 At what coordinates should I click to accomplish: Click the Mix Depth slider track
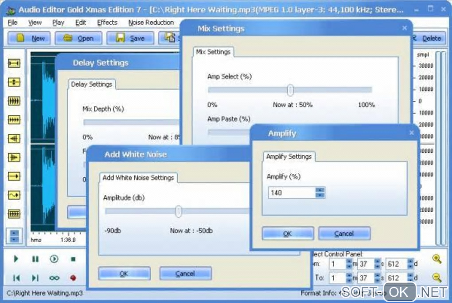pyautogui.click(x=132, y=122)
